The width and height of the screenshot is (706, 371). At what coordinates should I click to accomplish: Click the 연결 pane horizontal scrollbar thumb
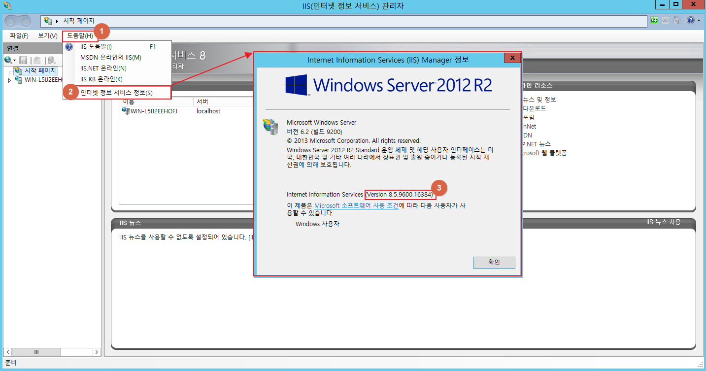click(36, 352)
